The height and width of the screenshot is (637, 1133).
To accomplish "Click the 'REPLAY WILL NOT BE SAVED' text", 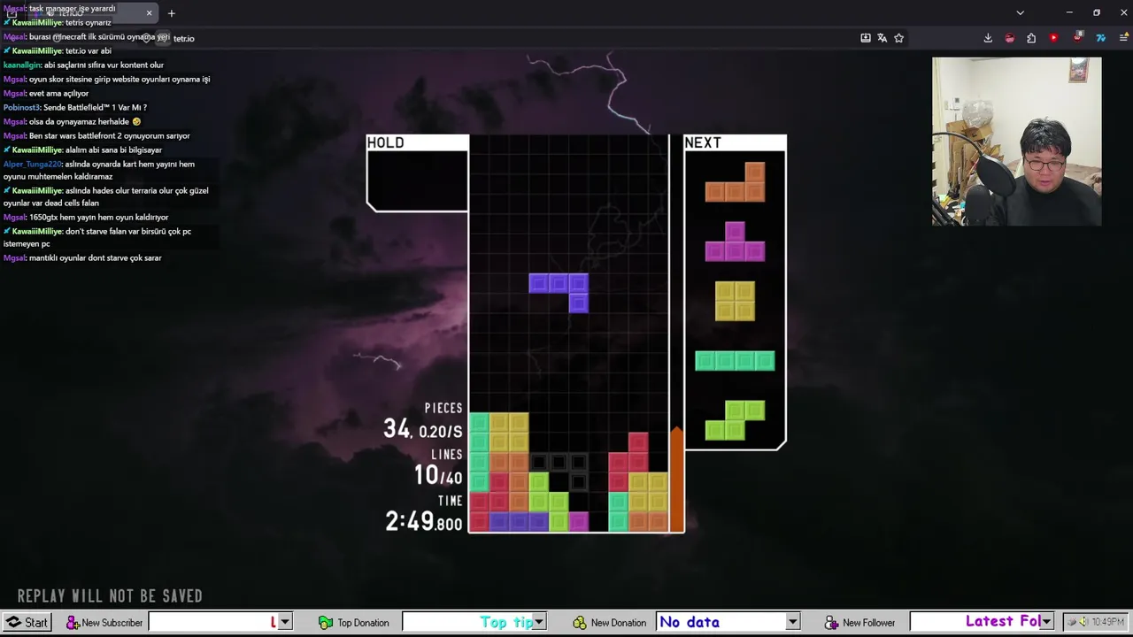I will [x=110, y=596].
